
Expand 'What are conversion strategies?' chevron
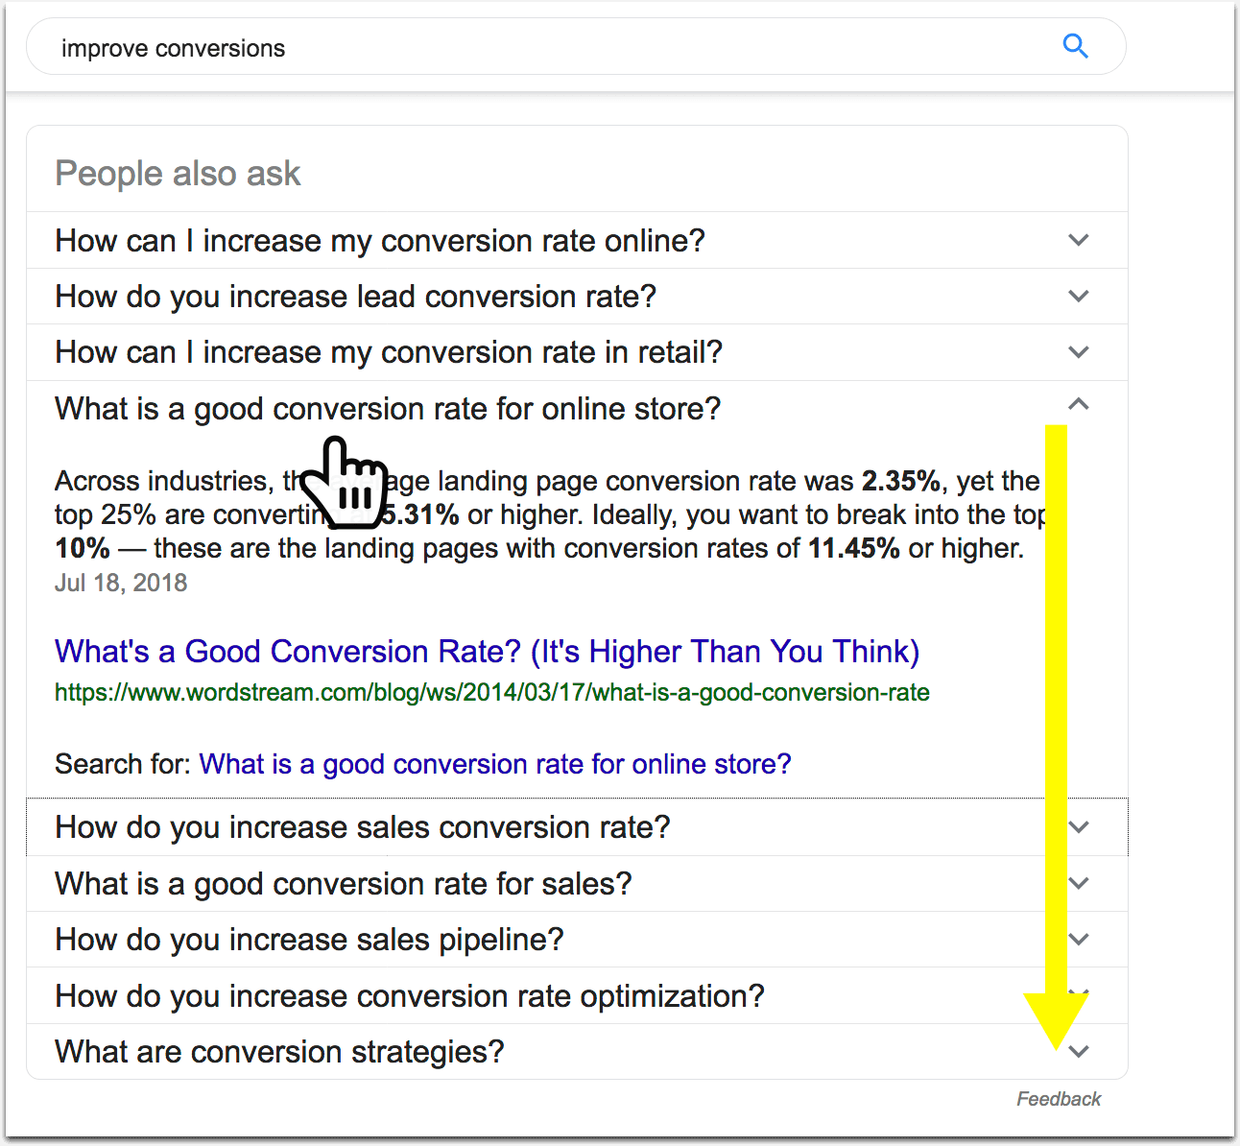point(1079,1051)
